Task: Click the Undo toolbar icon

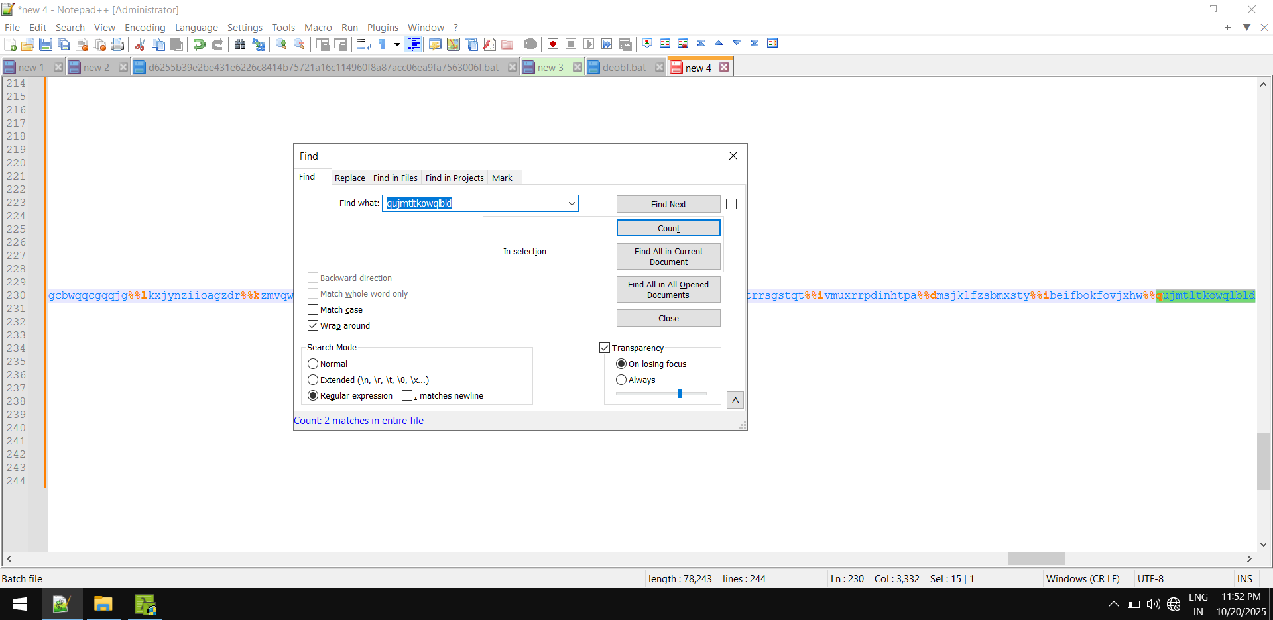Action: (x=199, y=44)
